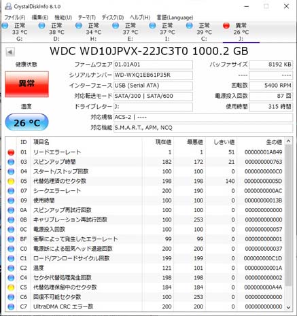The height and width of the screenshot is (316, 297).
Task: Click the yellow status icon for ID C5
Action: pyautogui.click(x=11, y=287)
